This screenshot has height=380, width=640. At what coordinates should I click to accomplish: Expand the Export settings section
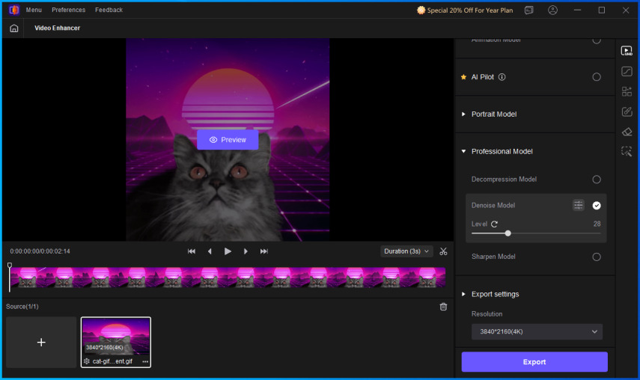point(463,294)
